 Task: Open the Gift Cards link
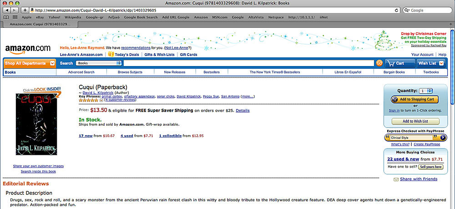(x=188, y=55)
